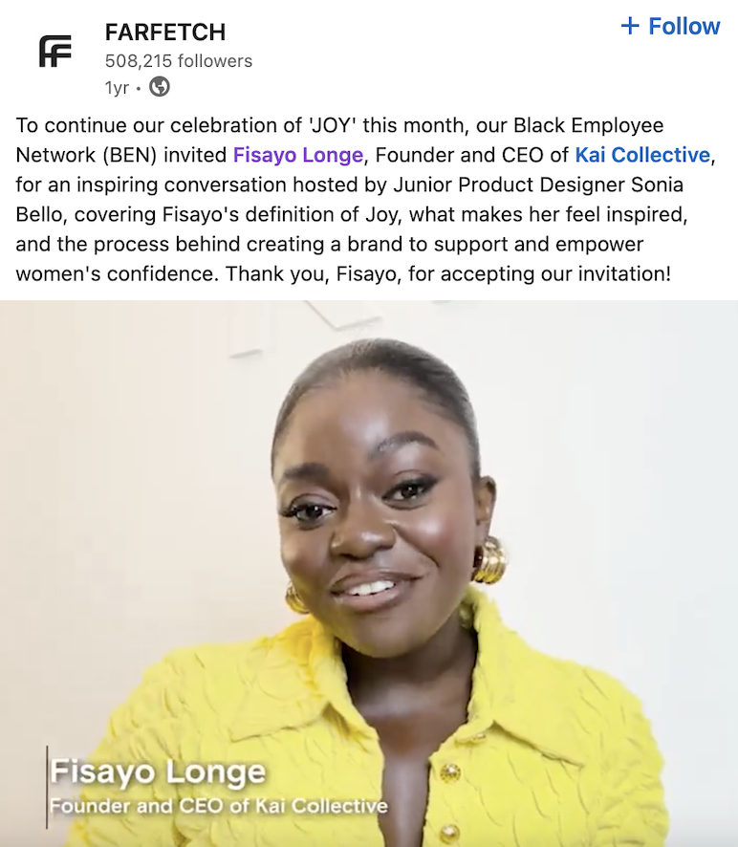Viewport: 738px width, 847px height.
Task: Open the Fisayo Longe mention link
Action: [x=298, y=155]
